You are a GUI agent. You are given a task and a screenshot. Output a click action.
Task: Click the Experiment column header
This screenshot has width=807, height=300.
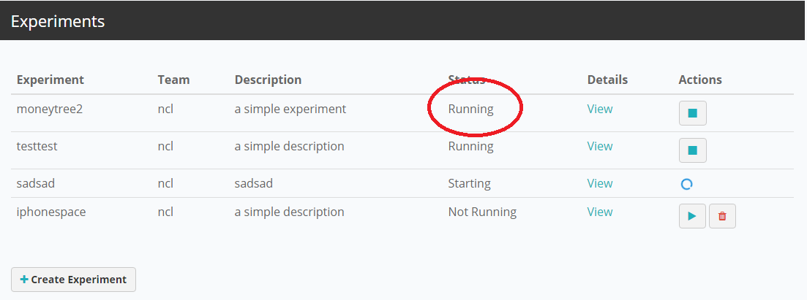(x=50, y=80)
